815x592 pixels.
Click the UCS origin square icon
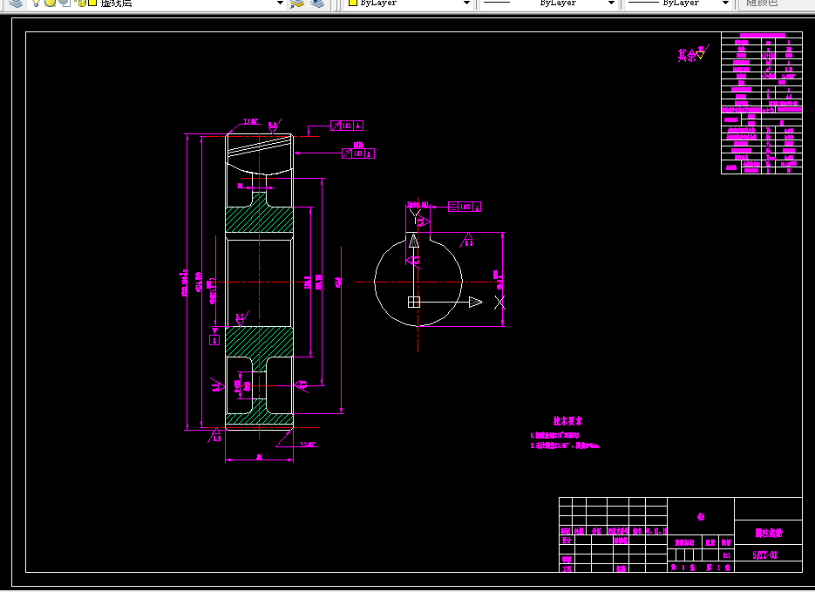pyautogui.click(x=414, y=302)
